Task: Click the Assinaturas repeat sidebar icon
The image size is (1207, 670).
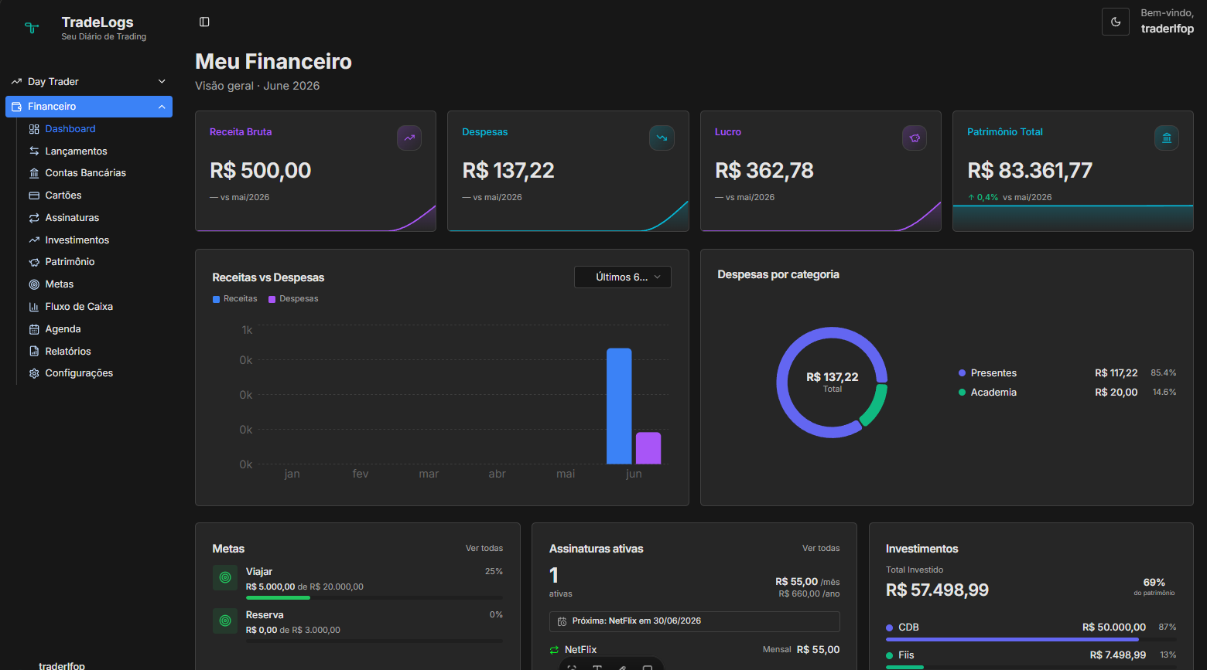Action: (x=34, y=218)
